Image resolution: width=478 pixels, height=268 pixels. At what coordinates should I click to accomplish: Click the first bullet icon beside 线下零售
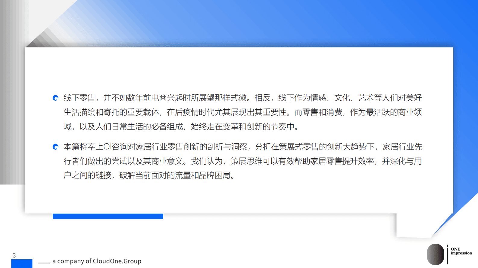[x=55, y=98]
